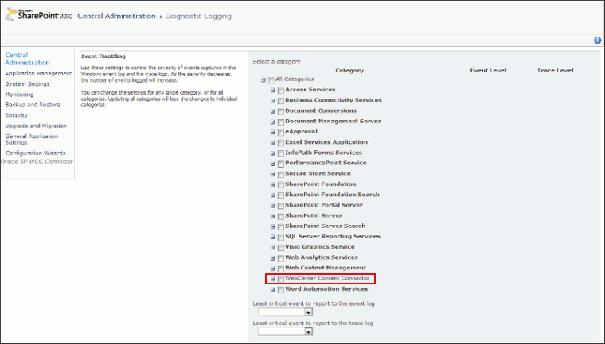The width and height of the screenshot is (605, 344).
Task: Expand eApproval category
Action: point(272,132)
